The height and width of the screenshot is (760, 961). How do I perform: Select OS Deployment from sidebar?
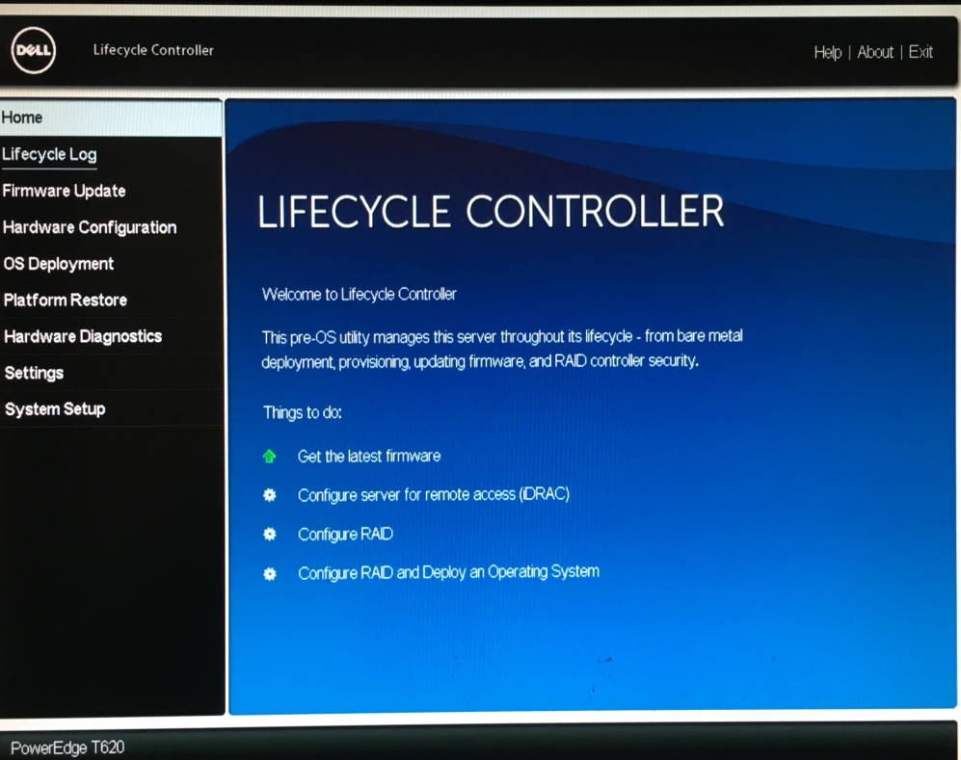(x=59, y=264)
